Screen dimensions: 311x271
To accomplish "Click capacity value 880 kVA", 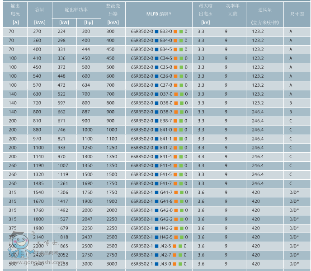I will click(37, 130).
